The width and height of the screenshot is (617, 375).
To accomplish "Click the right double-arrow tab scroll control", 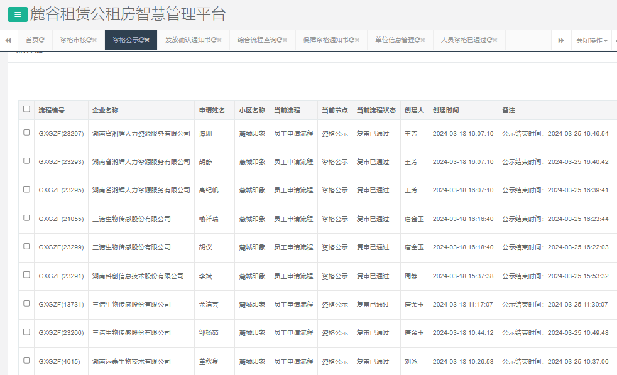I will (x=560, y=40).
